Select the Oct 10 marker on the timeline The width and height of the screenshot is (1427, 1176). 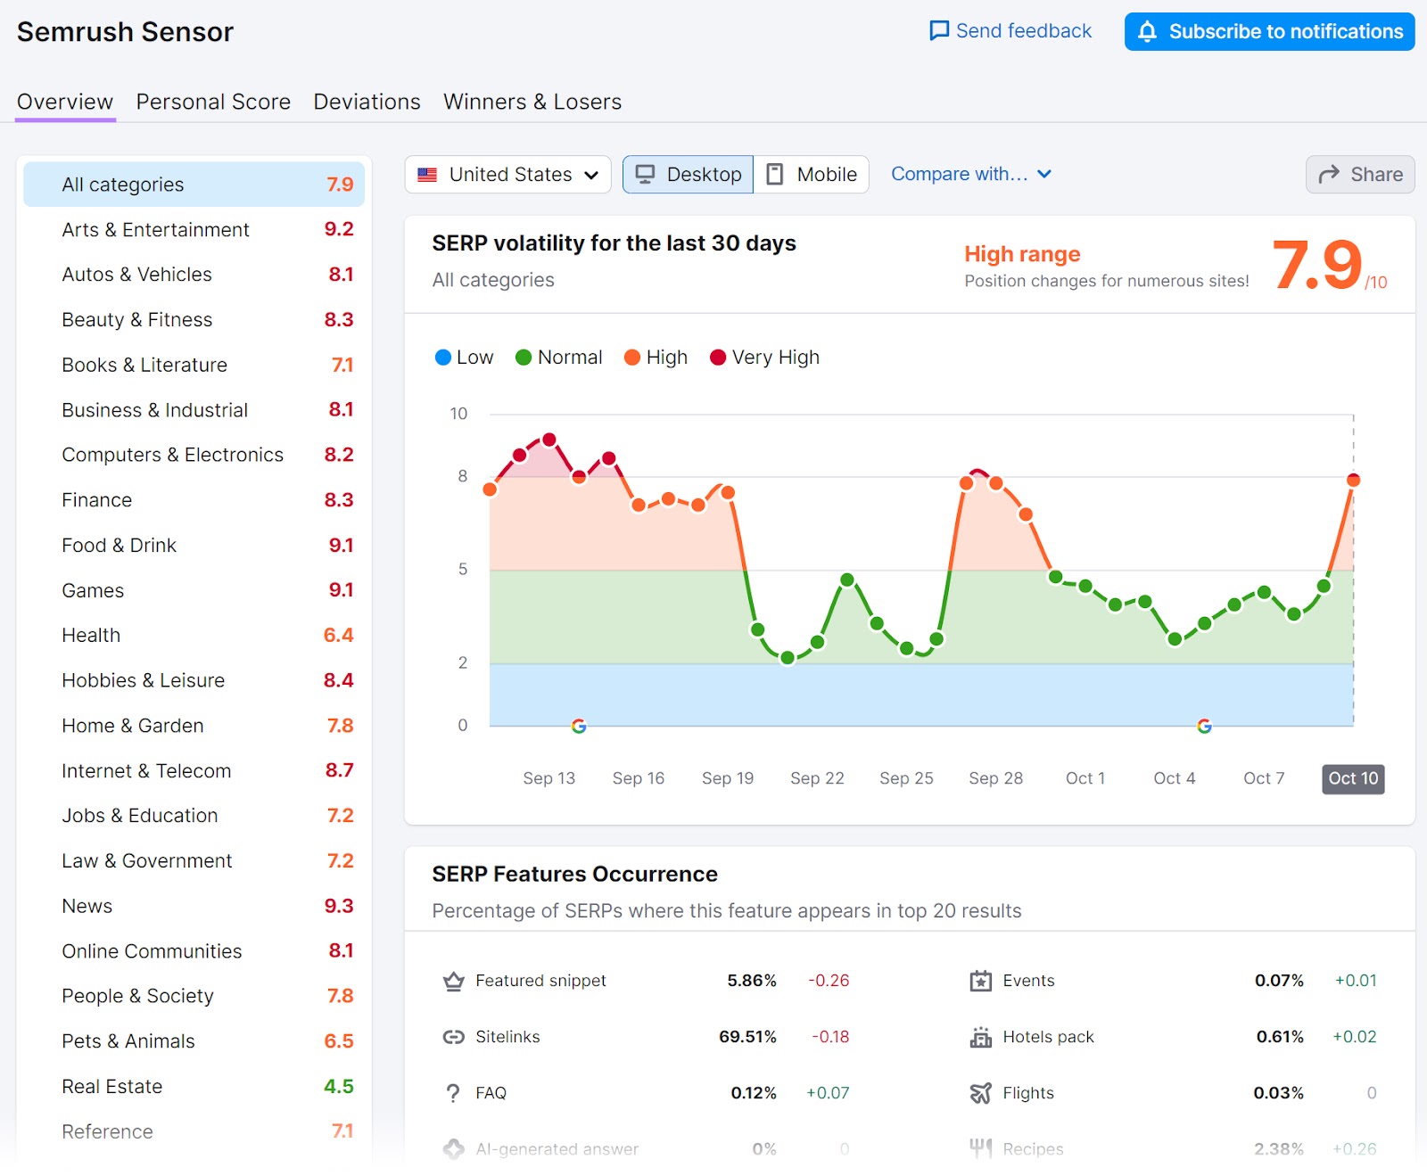pos(1352,778)
